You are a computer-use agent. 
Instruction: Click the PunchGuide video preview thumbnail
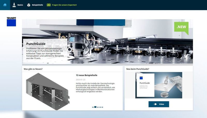point(159,85)
